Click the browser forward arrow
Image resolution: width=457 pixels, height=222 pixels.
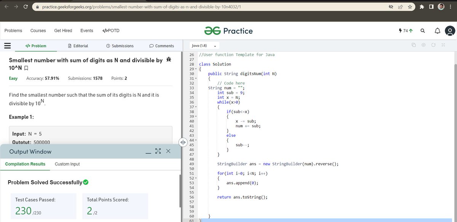[x=16, y=7]
